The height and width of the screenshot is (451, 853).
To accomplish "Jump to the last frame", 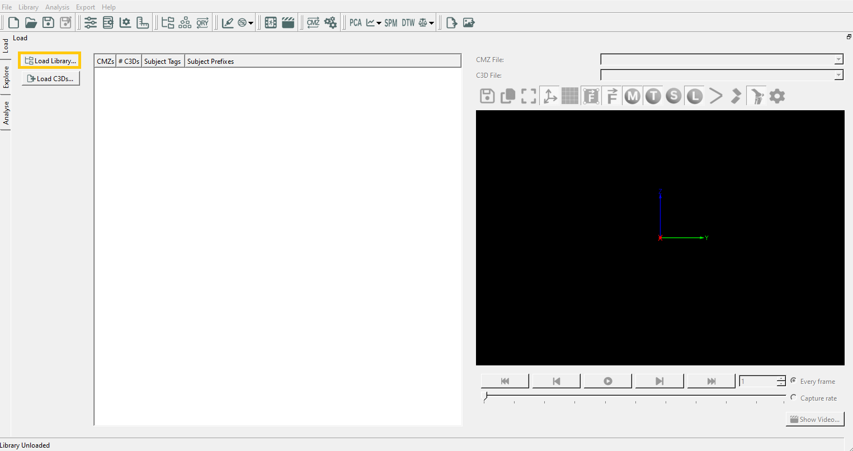I will tap(711, 381).
